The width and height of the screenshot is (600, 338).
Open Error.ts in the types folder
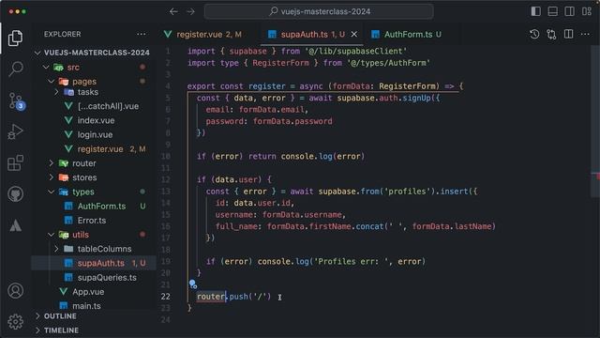94,221
